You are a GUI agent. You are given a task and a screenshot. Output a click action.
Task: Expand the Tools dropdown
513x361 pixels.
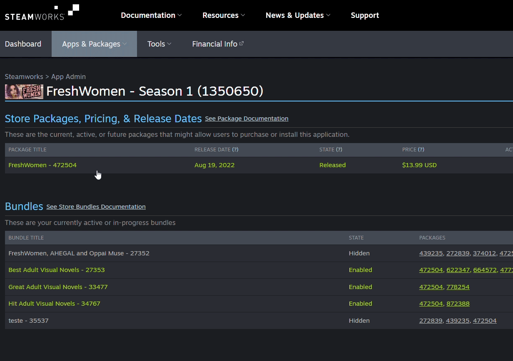[159, 44]
